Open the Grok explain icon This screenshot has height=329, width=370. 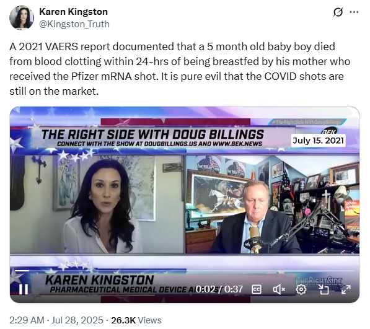pos(338,12)
